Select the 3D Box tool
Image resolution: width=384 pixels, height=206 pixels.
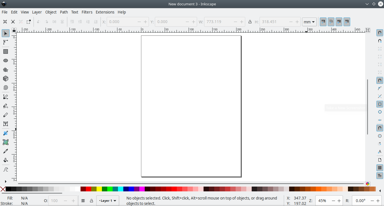click(x=5, y=79)
